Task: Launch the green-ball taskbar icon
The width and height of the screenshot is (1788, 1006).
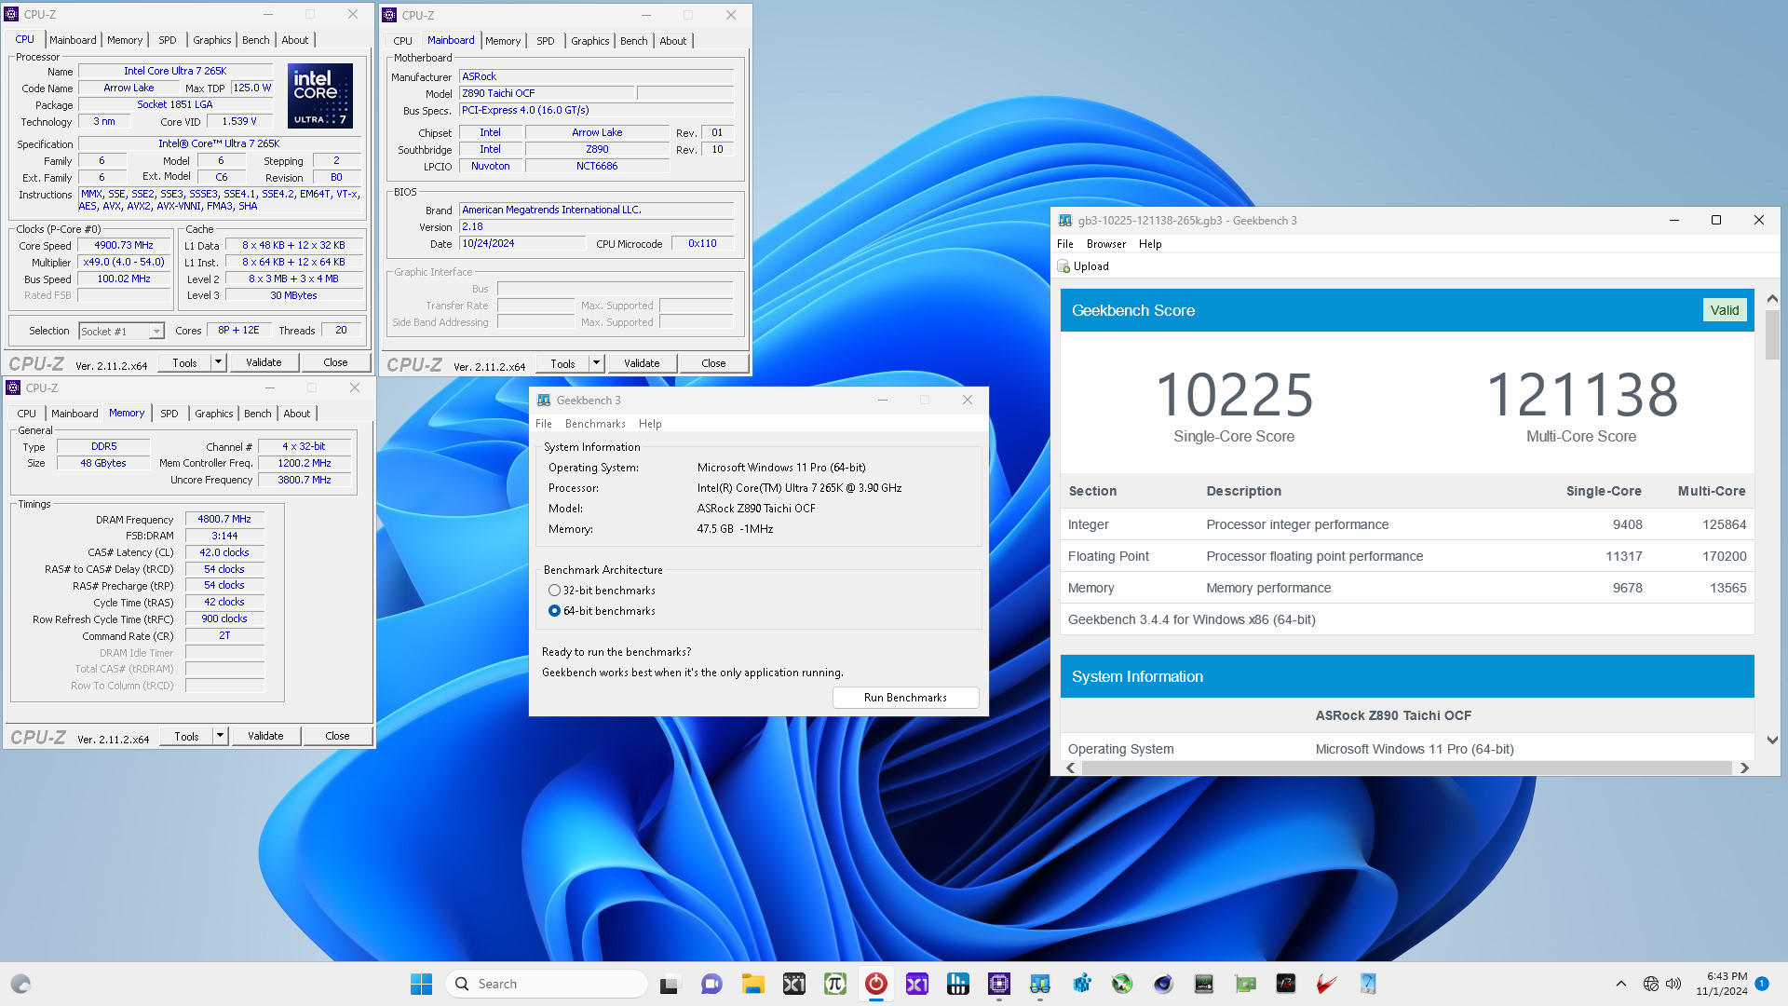Action: pos(1122,984)
